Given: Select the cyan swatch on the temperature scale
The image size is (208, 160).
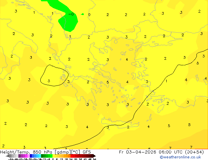Looking at the screenshot, I should click(x=40, y=156).
